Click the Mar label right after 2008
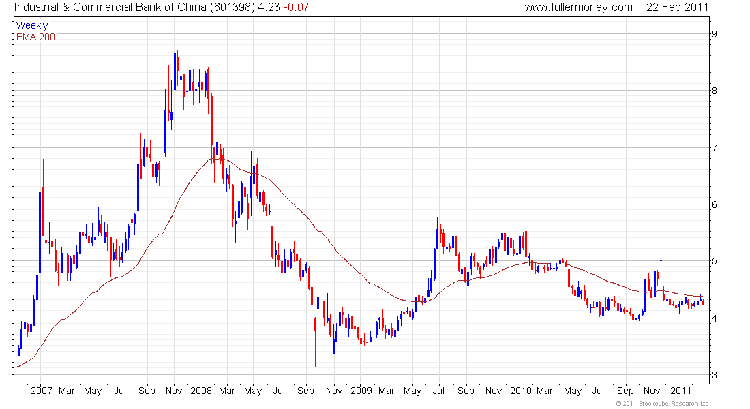The width and height of the screenshot is (750, 409). 227,391
